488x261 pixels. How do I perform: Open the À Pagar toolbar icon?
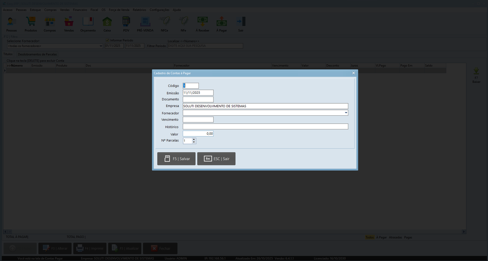[x=221, y=22]
